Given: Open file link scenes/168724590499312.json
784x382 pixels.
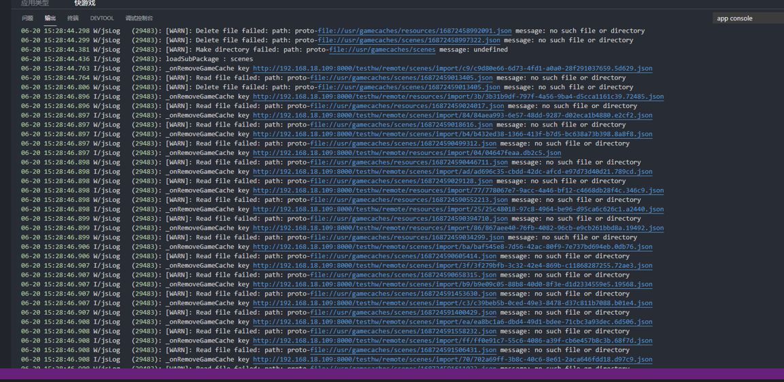Looking at the screenshot, I should pos(403,143).
